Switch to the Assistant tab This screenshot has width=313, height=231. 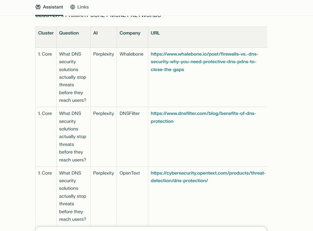coord(53,7)
